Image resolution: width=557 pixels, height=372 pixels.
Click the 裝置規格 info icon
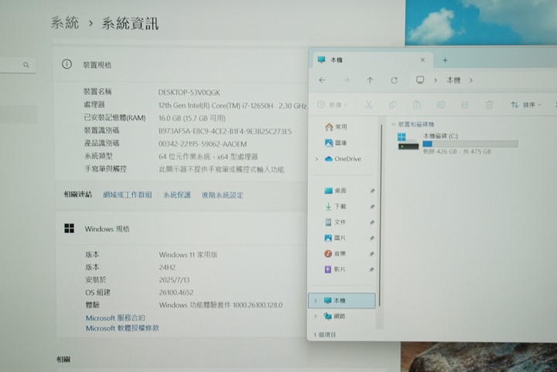pyautogui.click(x=67, y=64)
